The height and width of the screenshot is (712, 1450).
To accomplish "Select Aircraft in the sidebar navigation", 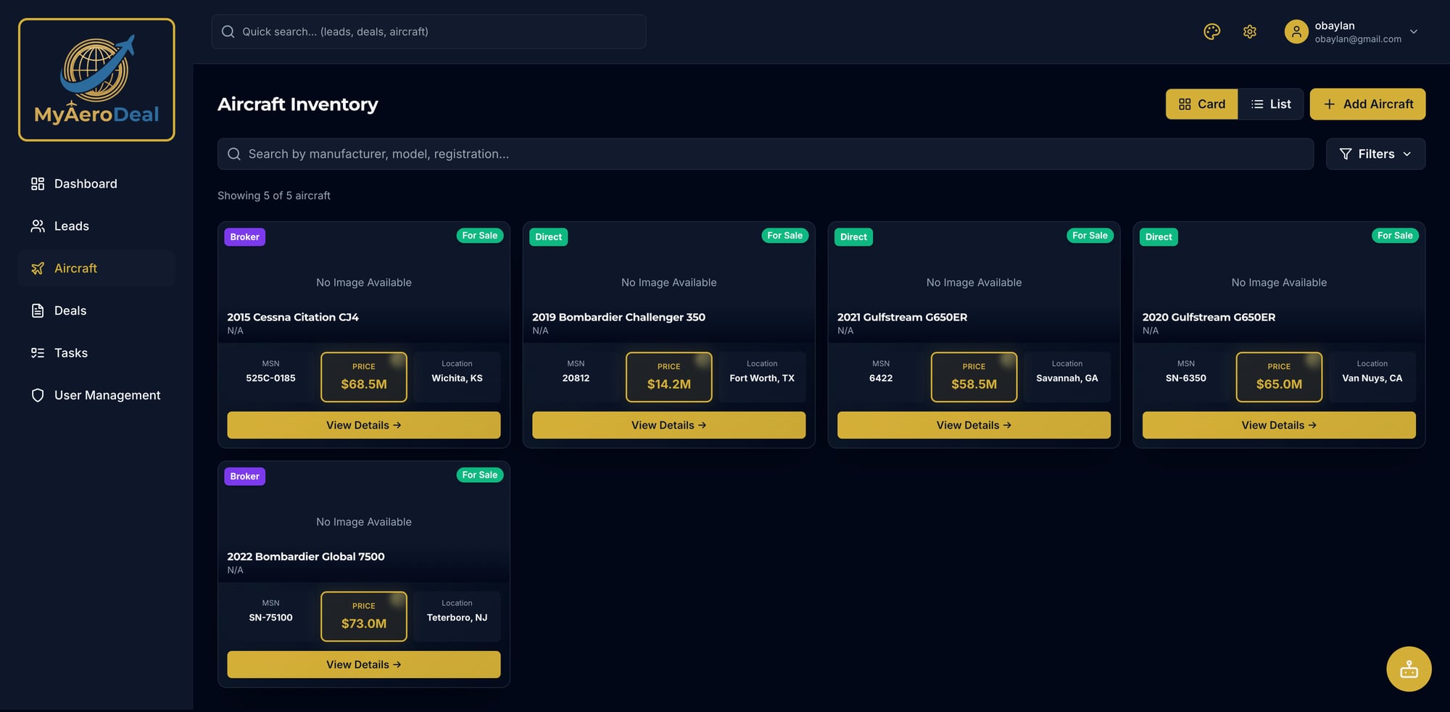I will click(x=75, y=268).
